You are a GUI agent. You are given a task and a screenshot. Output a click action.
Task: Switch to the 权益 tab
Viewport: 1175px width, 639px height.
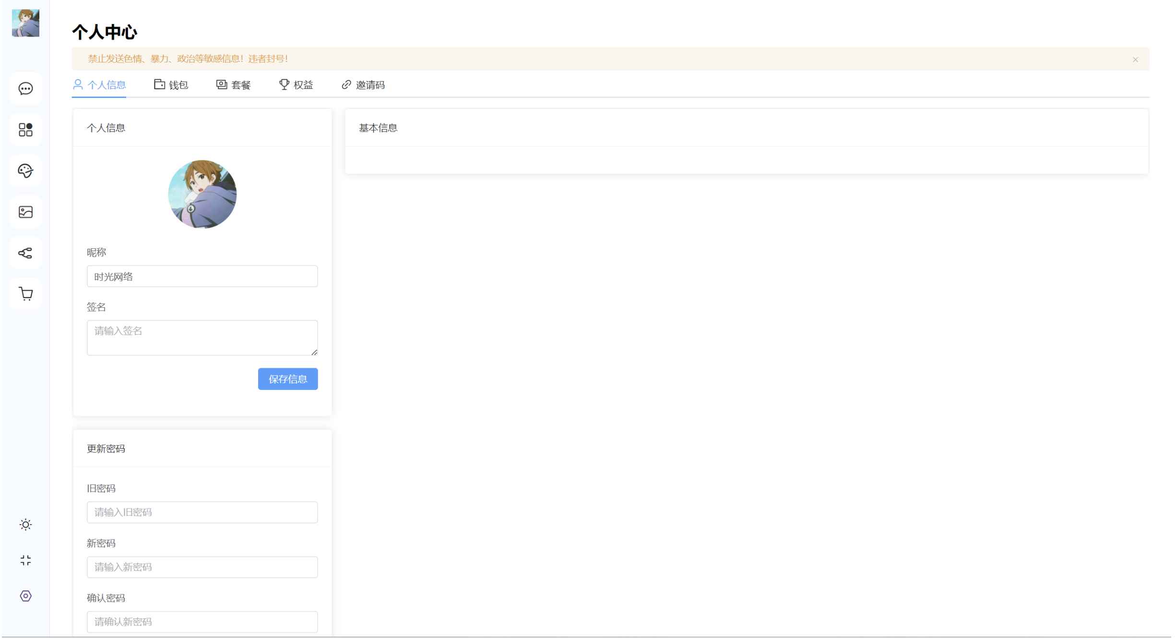[x=296, y=85]
